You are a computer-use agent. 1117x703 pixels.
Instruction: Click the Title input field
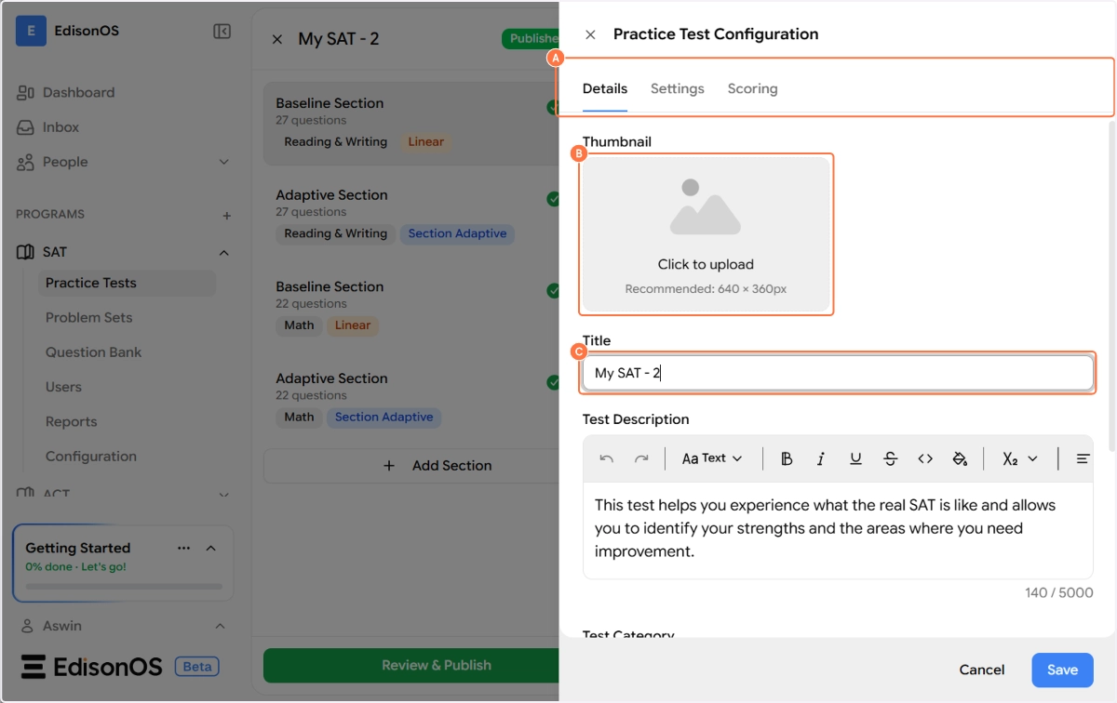838,373
